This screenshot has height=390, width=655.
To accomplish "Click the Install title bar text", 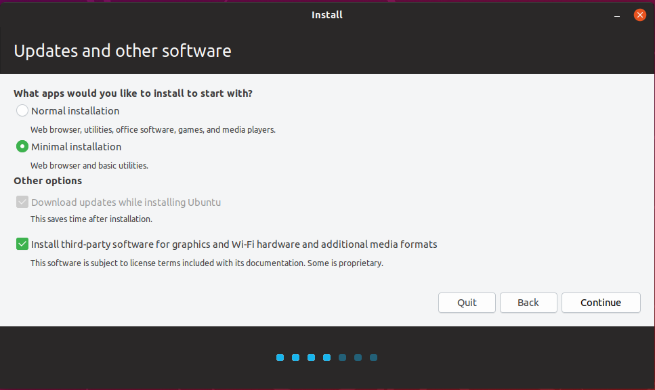I will click(327, 15).
